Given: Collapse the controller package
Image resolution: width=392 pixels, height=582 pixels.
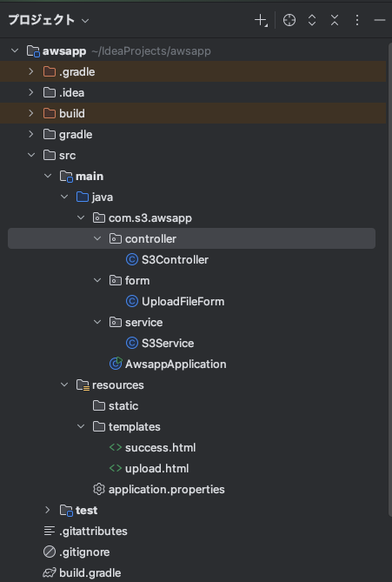Looking at the screenshot, I should click(x=97, y=238).
